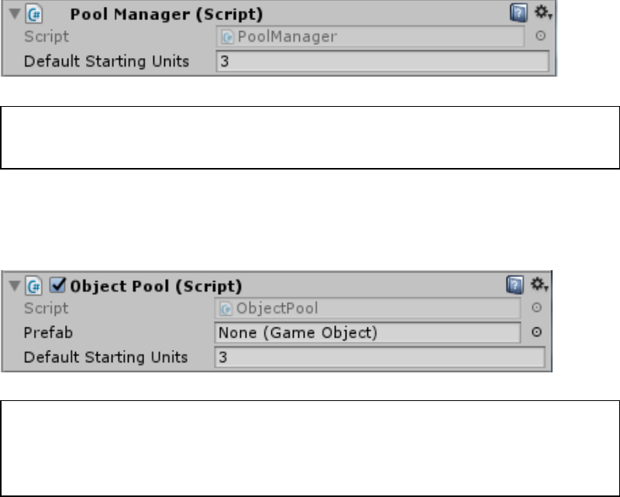The height and width of the screenshot is (497, 620).
Task: Click the Prefab property label
Action: [x=44, y=332]
